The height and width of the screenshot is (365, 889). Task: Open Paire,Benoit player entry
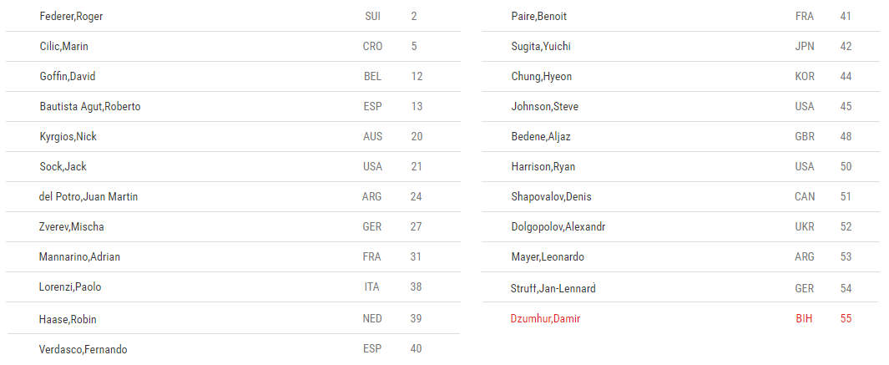click(539, 17)
